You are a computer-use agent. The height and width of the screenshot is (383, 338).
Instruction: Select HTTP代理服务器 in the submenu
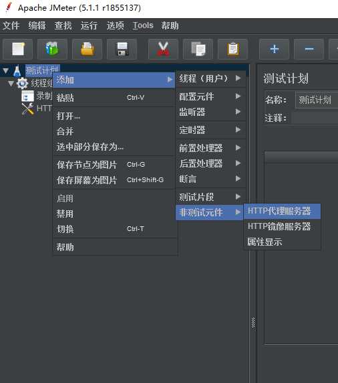[282, 211]
